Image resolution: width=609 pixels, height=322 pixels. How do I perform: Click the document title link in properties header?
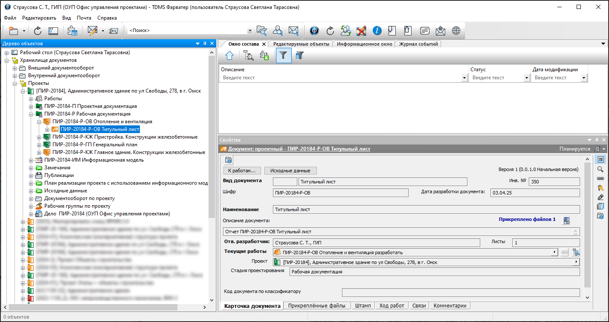tap(299, 149)
